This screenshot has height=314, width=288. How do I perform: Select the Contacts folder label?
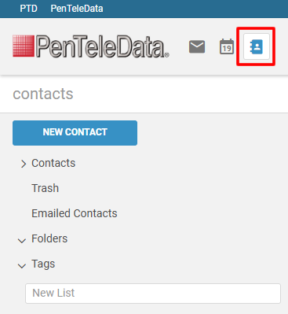[x=53, y=163]
